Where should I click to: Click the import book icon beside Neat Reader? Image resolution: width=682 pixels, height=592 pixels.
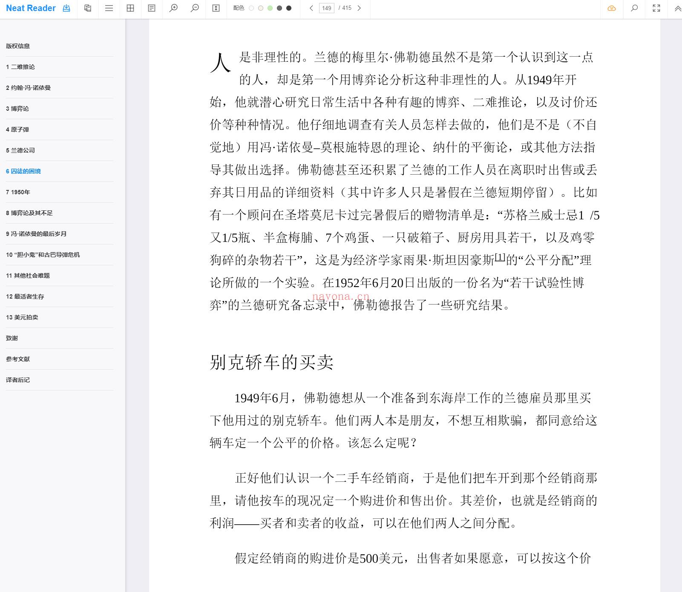tap(66, 8)
